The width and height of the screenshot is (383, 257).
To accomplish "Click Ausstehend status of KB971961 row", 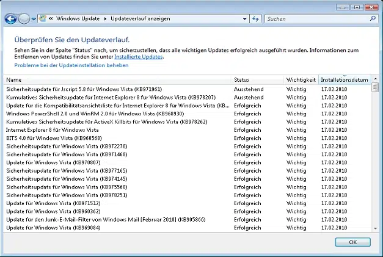I will pos(249,89).
